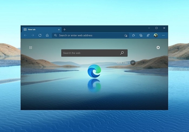Click the browser Back arrow
Image resolution: width=189 pixels, height=132 pixels.
point(25,35)
